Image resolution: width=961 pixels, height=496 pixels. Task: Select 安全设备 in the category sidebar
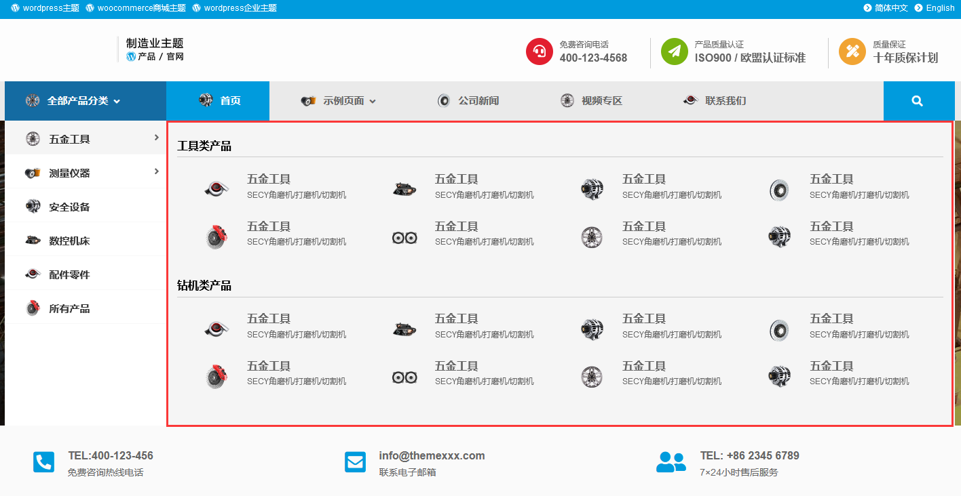click(69, 207)
